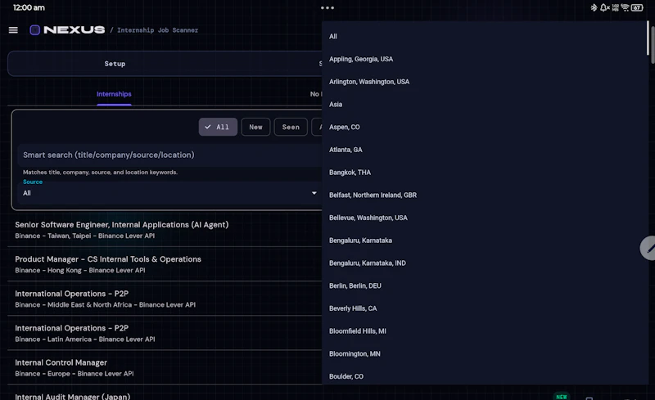The image size is (655, 400).
Task: Choose Boulder, CO location
Action: point(485,376)
